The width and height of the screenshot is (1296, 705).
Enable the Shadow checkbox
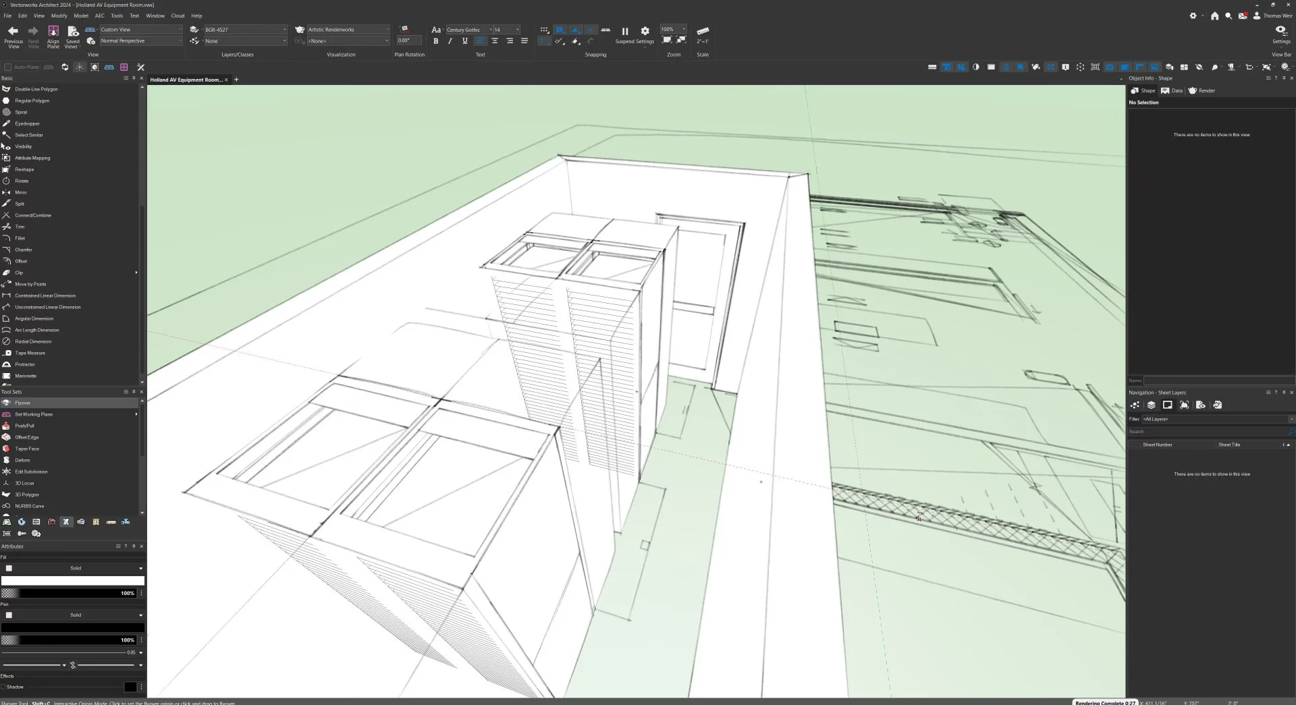(4, 687)
